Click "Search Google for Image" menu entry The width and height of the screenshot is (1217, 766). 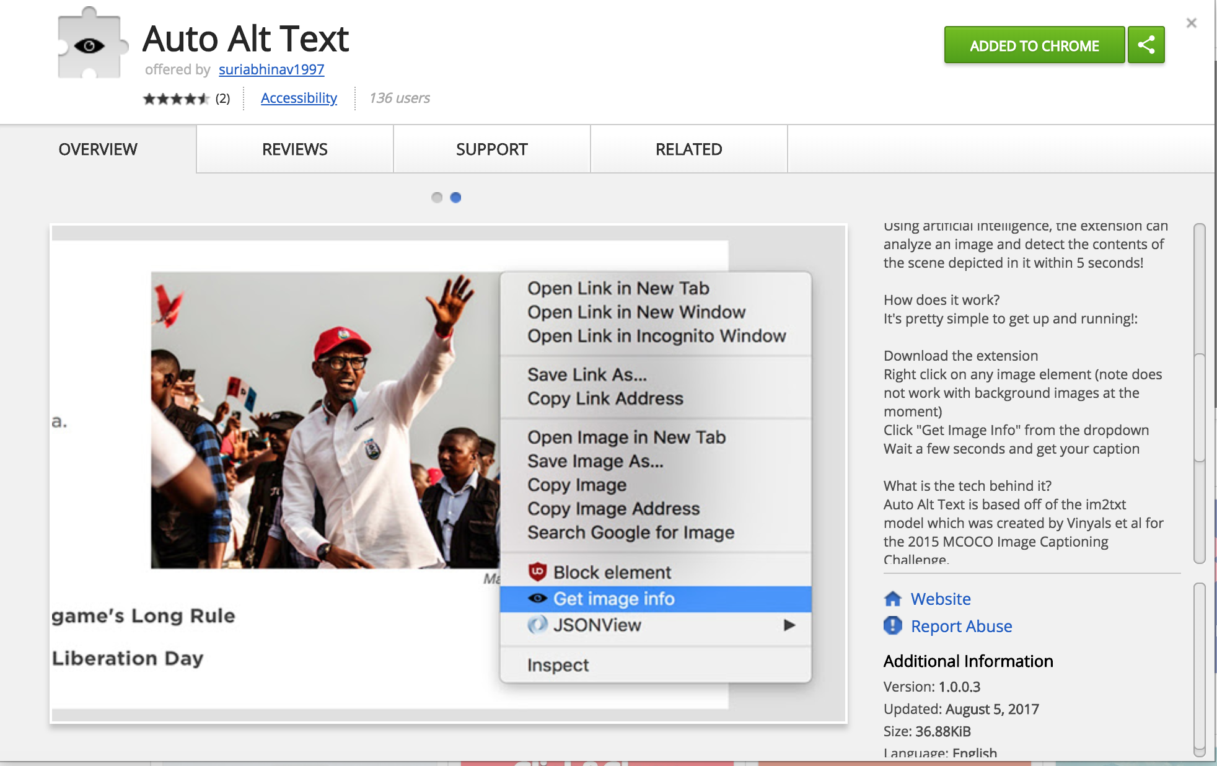[630, 532]
